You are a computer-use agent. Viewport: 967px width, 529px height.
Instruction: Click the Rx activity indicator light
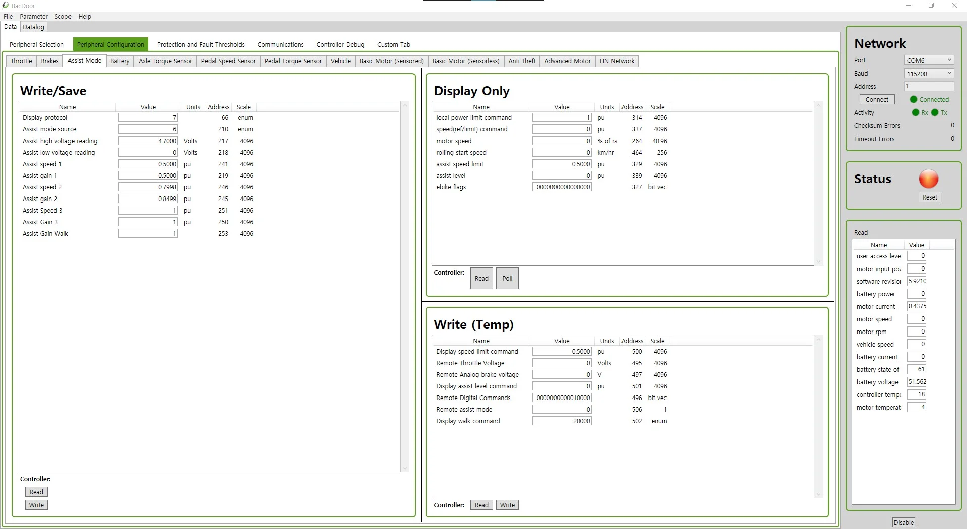click(x=915, y=113)
